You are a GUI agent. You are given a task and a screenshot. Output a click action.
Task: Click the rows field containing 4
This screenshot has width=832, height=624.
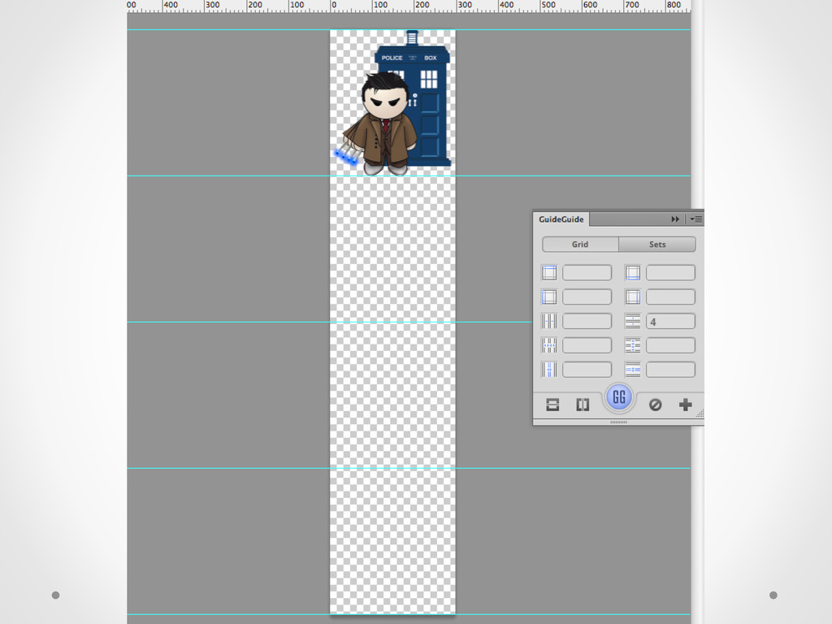(670, 321)
